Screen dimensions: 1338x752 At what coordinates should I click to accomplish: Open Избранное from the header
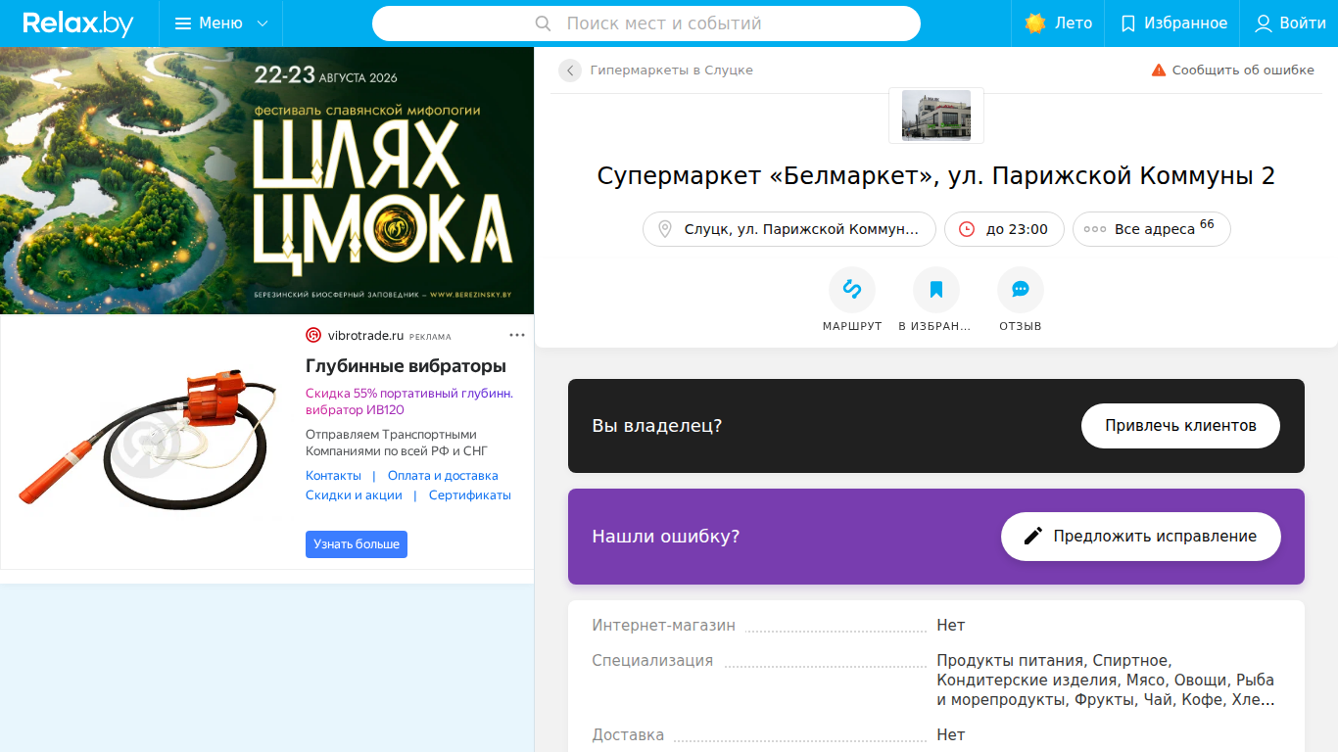click(x=1174, y=23)
